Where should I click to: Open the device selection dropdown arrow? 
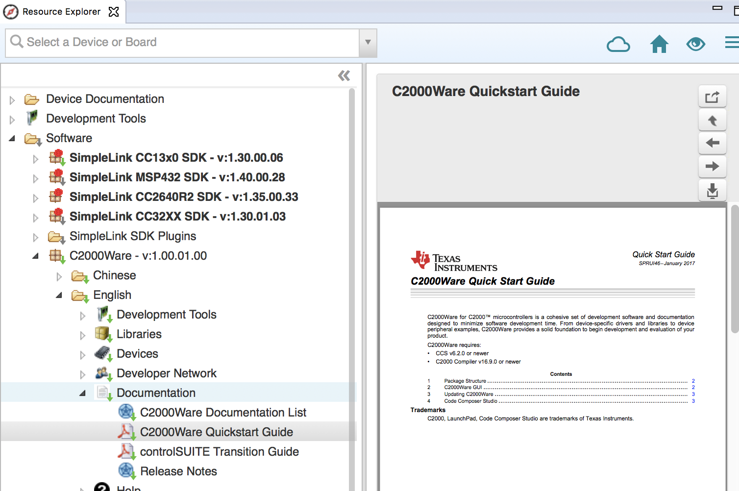tap(368, 43)
